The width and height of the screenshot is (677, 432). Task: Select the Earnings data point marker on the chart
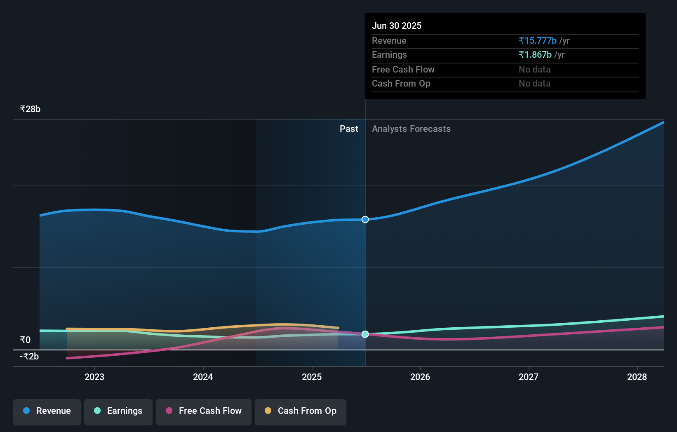tap(365, 334)
